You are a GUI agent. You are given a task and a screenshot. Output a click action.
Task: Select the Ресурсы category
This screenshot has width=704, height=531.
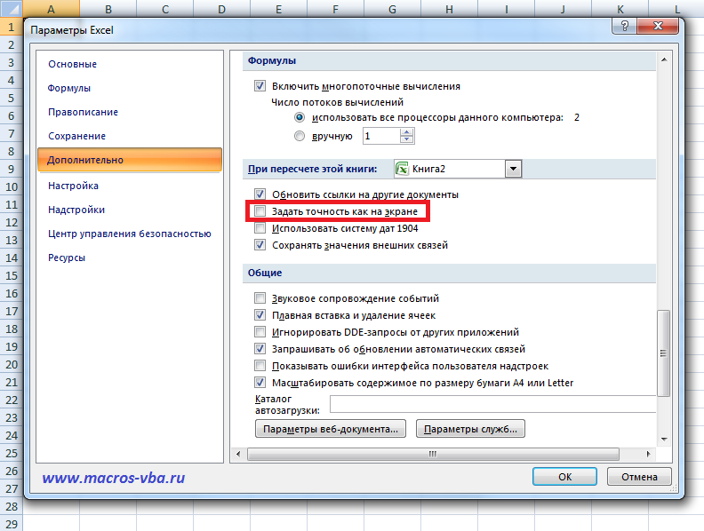coord(67,258)
